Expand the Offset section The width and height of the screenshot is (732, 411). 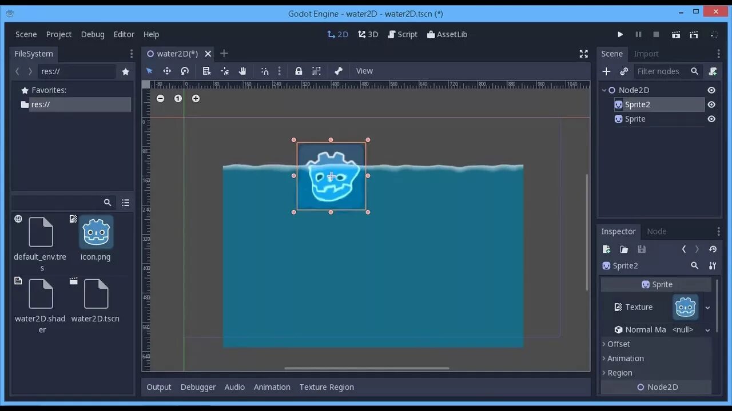point(656,344)
